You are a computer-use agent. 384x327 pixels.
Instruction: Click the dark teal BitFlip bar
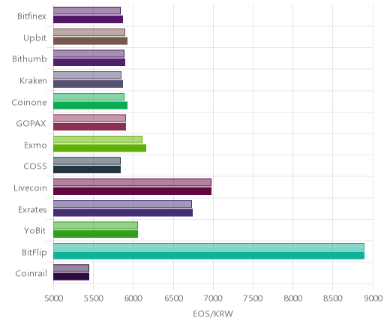[x=208, y=256]
